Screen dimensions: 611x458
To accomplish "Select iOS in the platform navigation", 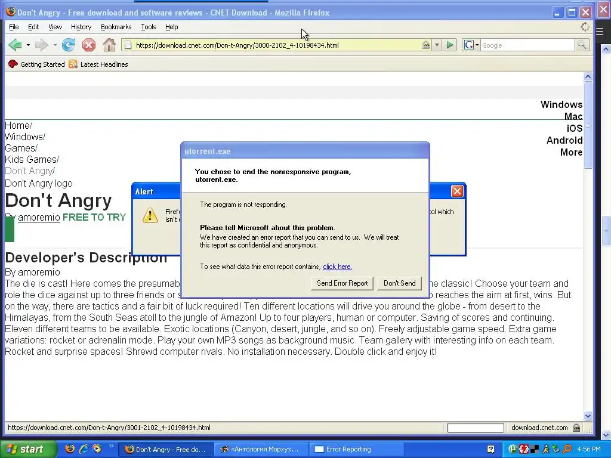I will coord(575,129).
